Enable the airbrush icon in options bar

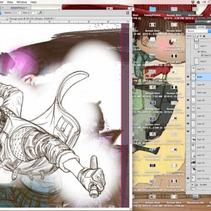[40, 13]
